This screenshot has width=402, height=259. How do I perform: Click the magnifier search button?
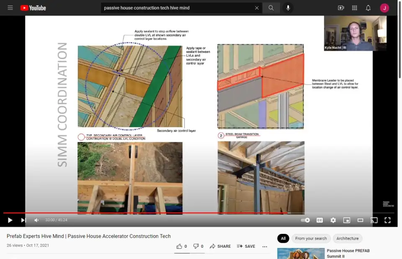271,8
